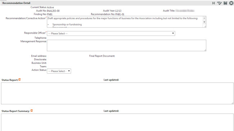Refresh the Status Report with orange icon
This screenshot has width=234, height=131.
(x=19, y=79)
